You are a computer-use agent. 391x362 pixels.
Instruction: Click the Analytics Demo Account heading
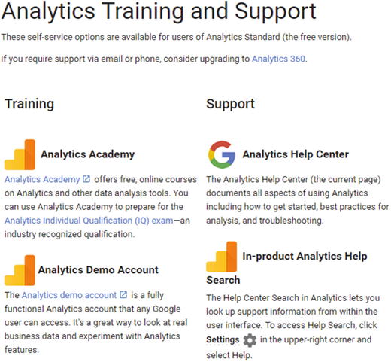99,270
